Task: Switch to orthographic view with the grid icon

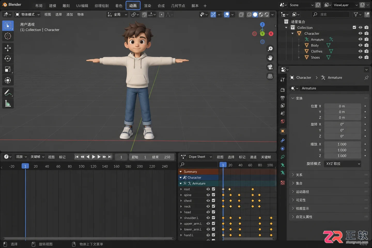Action: [x=270, y=76]
